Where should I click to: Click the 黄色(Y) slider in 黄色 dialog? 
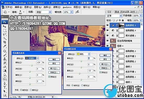(x=80, y=73)
